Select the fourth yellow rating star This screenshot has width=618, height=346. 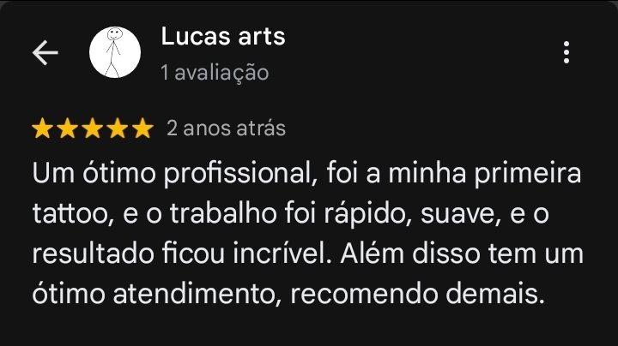(x=118, y=128)
